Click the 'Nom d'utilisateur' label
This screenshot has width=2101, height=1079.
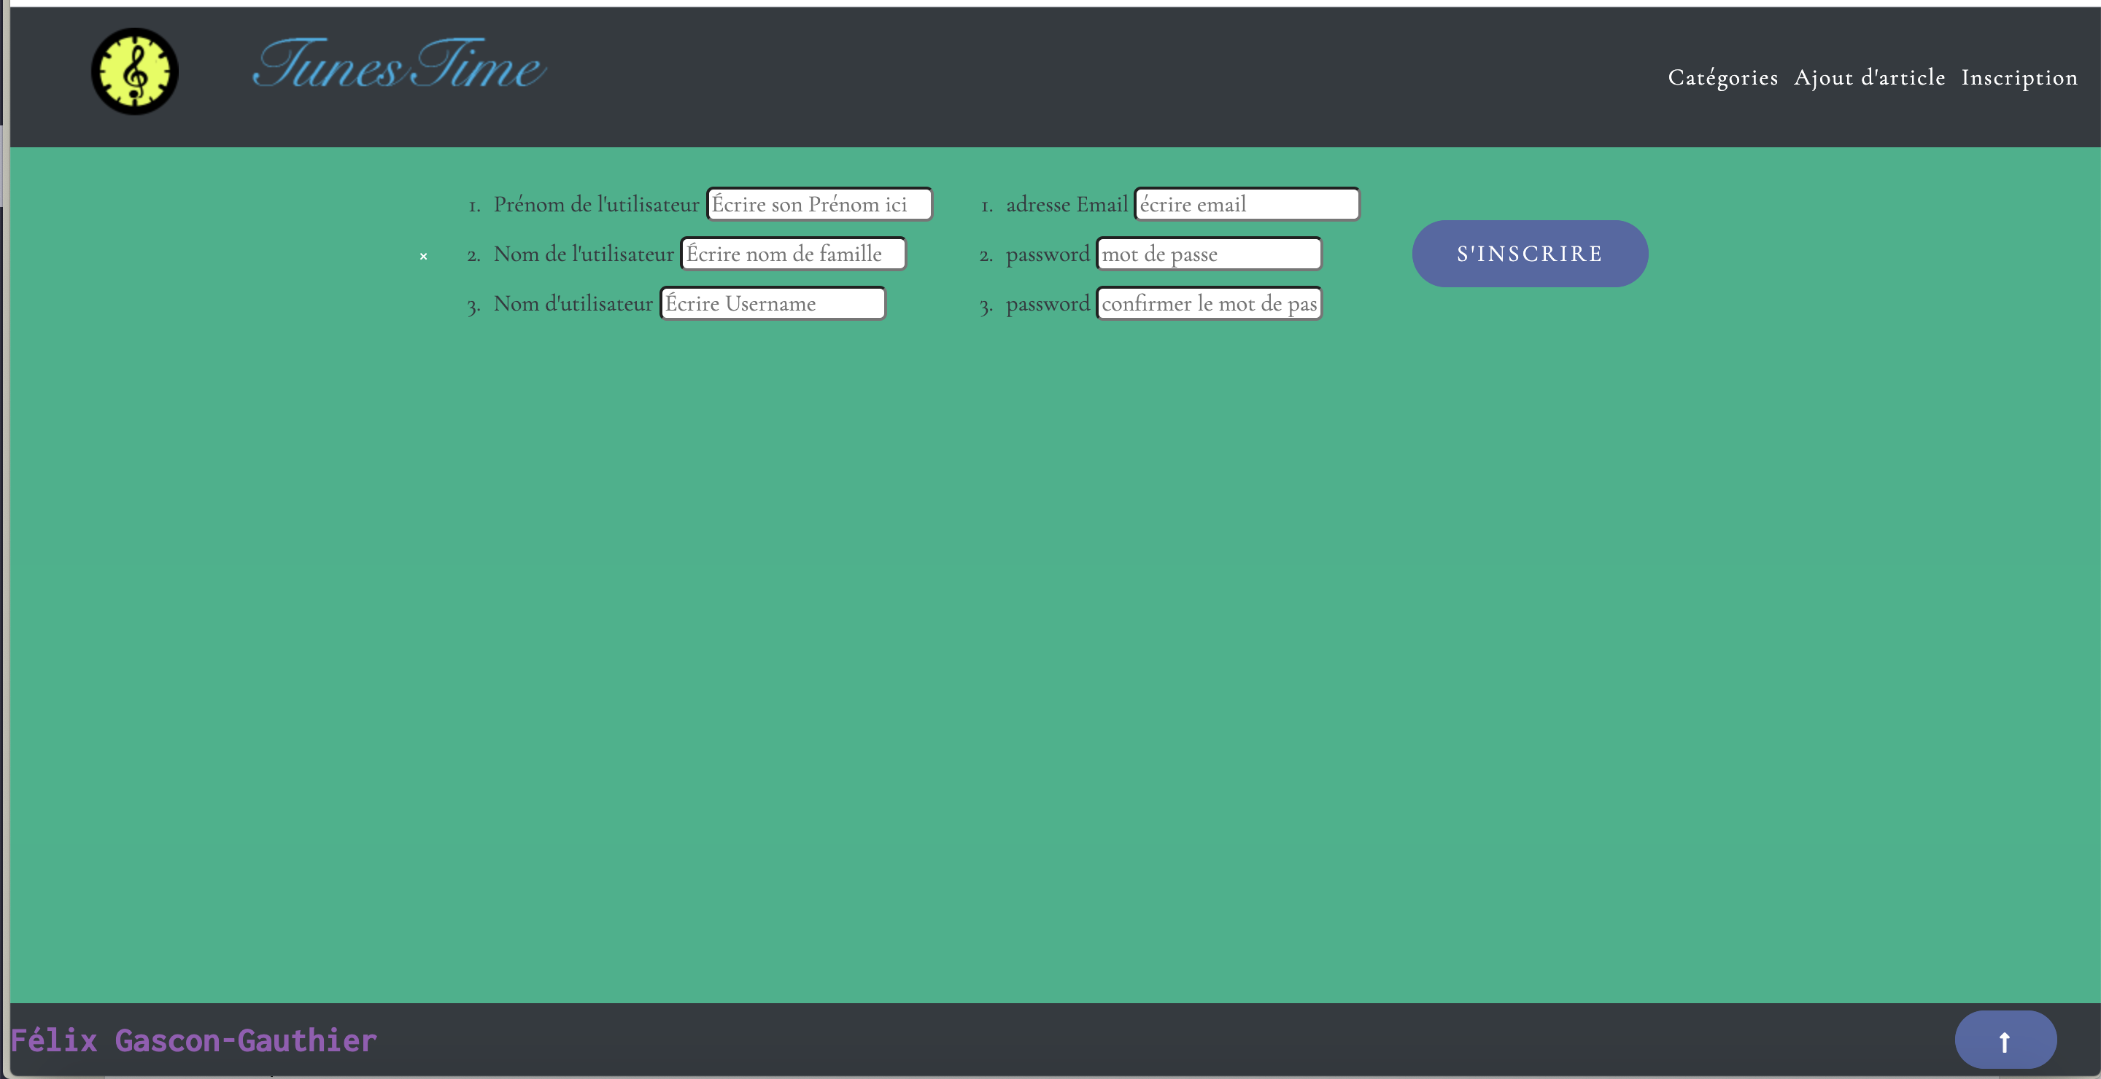coord(573,304)
